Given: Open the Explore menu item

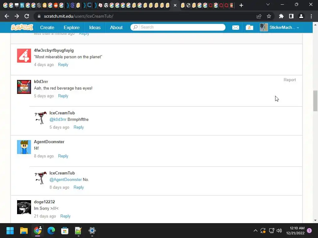Looking at the screenshot, I should tap(72, 27).
